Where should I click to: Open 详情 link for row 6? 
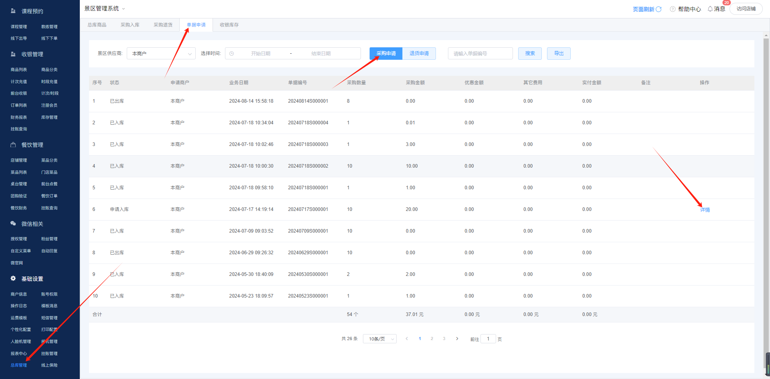click(705, 210)
